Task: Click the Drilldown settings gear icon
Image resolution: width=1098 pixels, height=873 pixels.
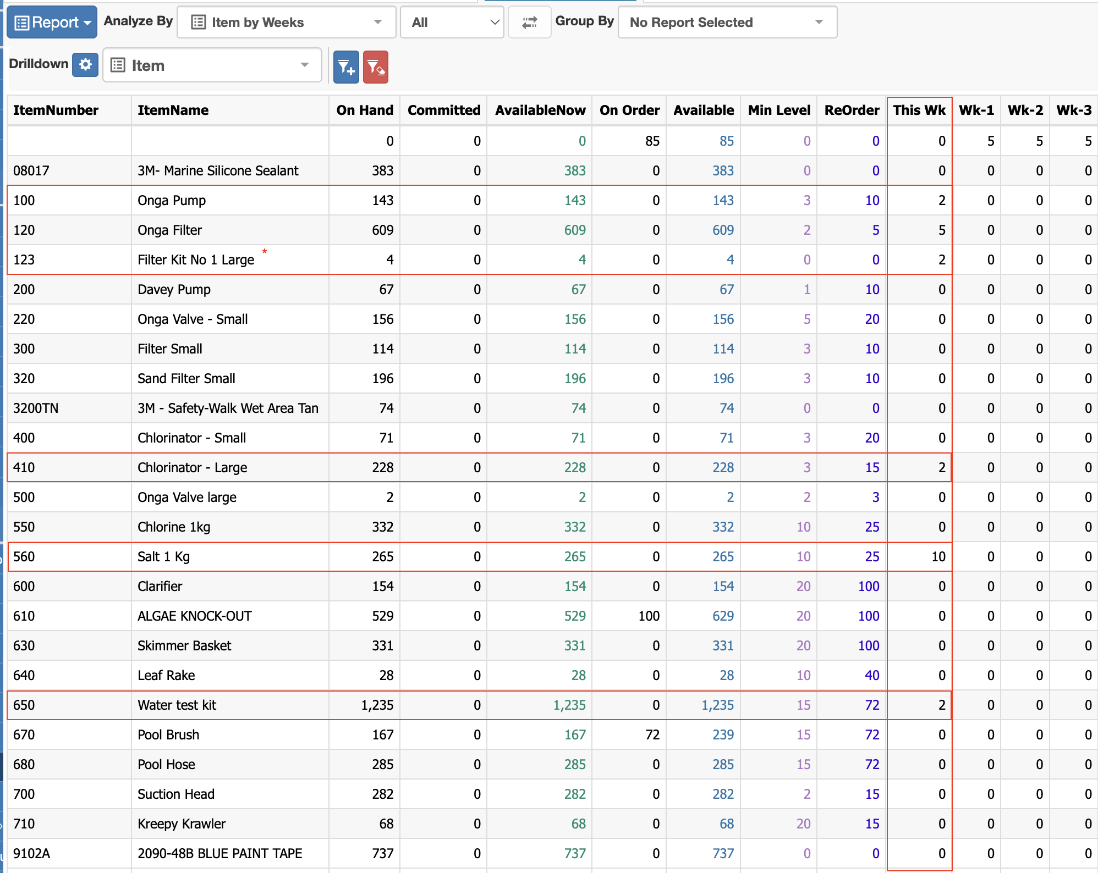Action: (85, 64)
